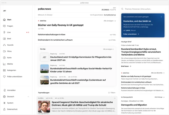
Task: Open headline SpaceX begrenzt Starlink-Geschwindigkeit
Action: [x=82, y=104]
